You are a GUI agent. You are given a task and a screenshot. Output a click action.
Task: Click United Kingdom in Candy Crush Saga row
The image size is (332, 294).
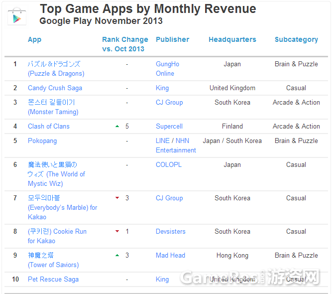click(x=232, y=88)
